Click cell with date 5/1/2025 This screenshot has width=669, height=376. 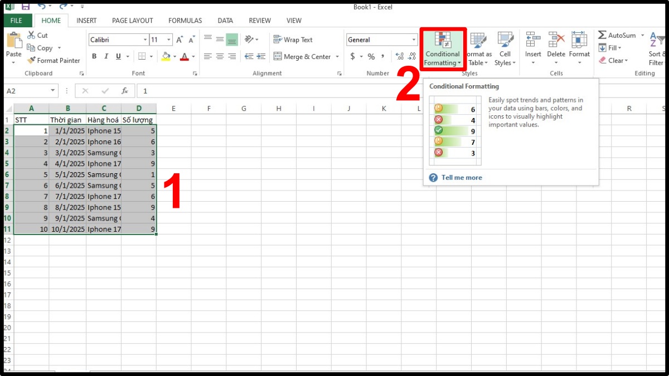pos(67,174)
